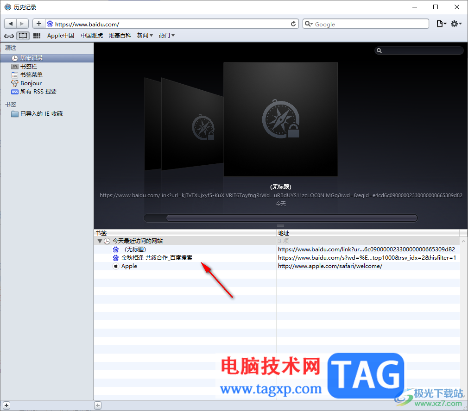Click the baidu.com/s?wd= address cell
Screen dimensions: 468x411
click(367, 257)
